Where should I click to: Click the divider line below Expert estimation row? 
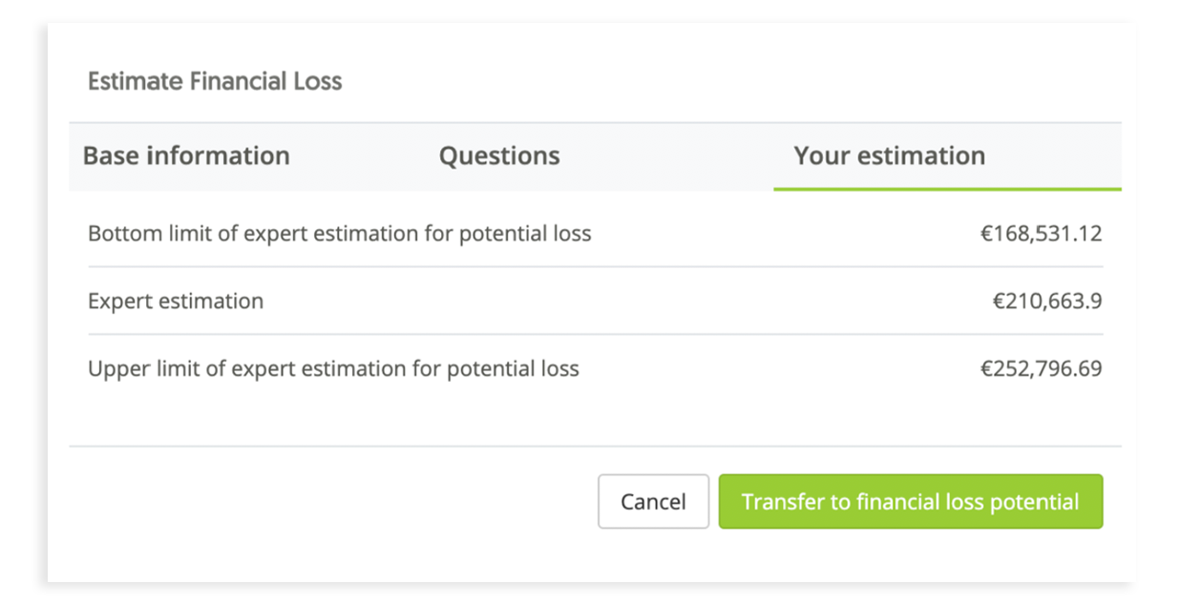(x=595, y=335)
